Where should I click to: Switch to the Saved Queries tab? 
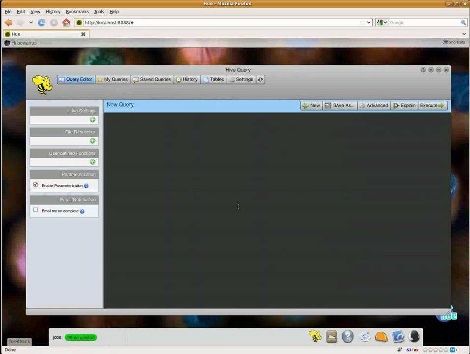tap(152, 80)
